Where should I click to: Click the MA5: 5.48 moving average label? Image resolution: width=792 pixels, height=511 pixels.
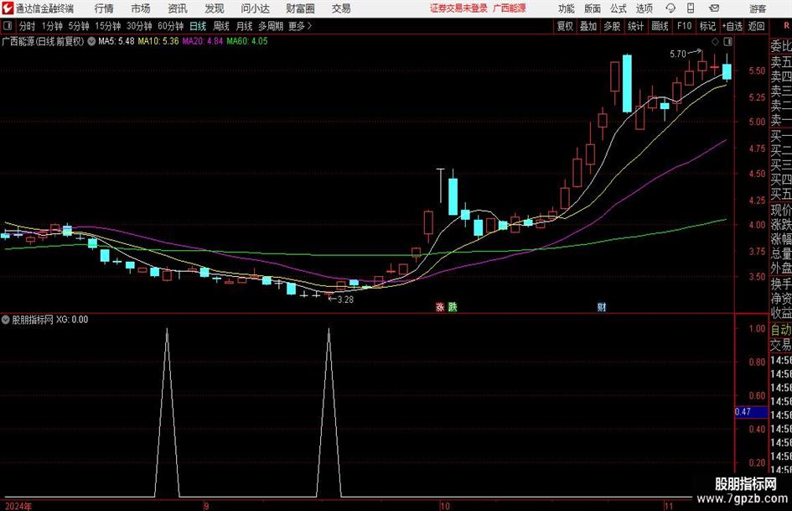pyautogui.click(x=116, y=41)
